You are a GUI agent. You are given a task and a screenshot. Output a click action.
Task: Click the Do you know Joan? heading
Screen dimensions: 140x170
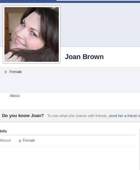pos(23,116)
